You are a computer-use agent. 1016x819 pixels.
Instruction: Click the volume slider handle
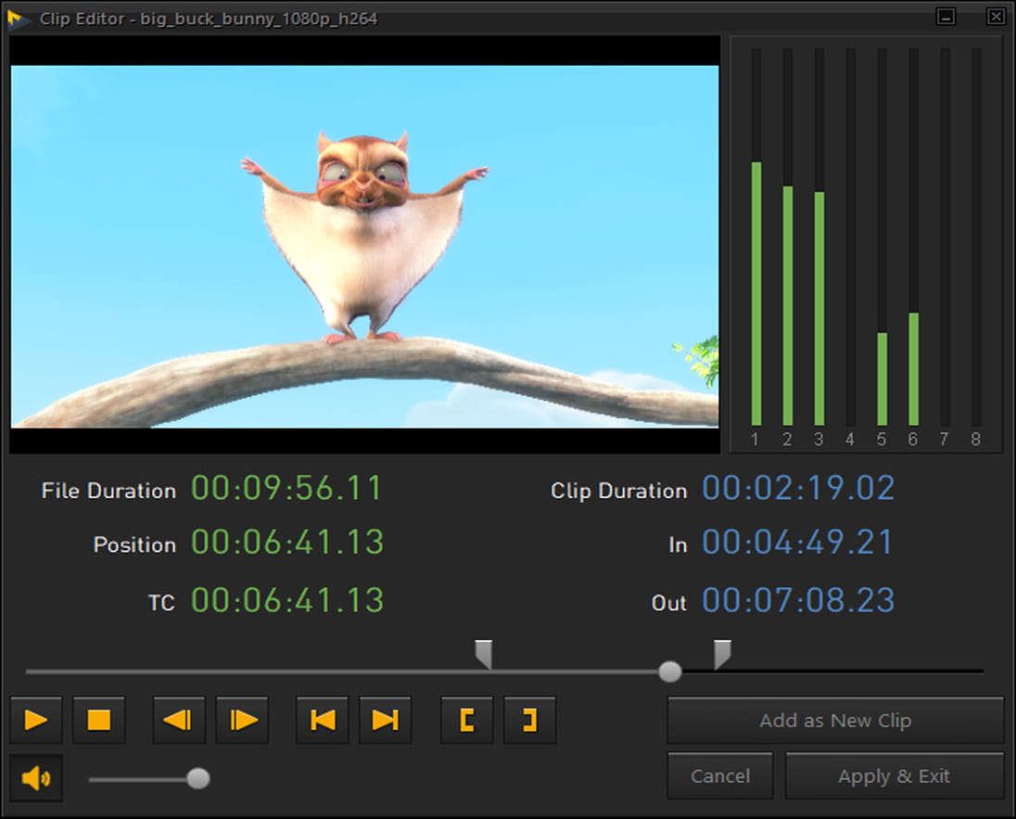tap(198, 778)
